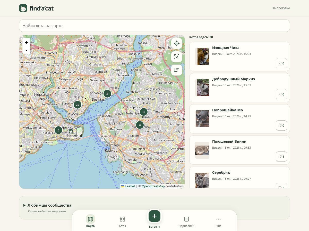Open Добродушный Маркиз cat photo
The image size is (309, 231).
pos(202,88)
